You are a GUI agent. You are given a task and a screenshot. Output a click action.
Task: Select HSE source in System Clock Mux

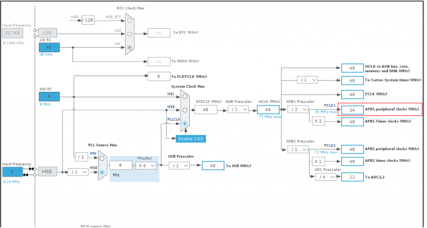coord(185,110)
